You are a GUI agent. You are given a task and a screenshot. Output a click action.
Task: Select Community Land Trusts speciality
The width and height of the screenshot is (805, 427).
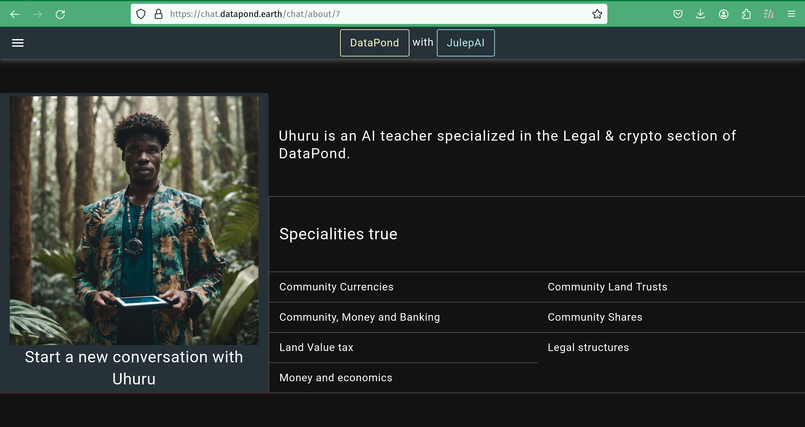pyautogui.click(x=607, y=287)
